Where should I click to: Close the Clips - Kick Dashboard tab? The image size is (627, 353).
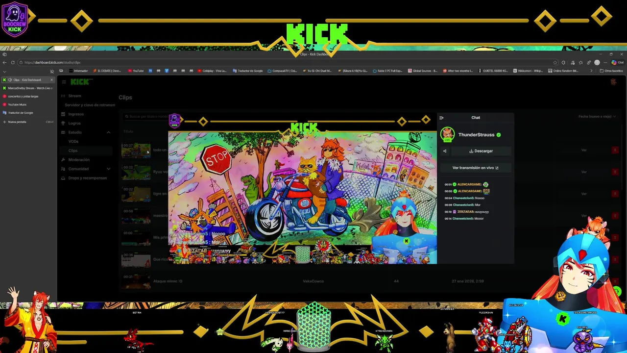click(x=51, y=80)
